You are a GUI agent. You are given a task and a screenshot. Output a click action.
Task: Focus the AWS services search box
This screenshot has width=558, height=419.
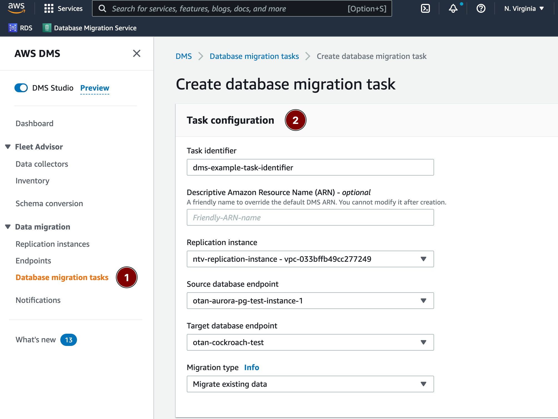[242, 9]
